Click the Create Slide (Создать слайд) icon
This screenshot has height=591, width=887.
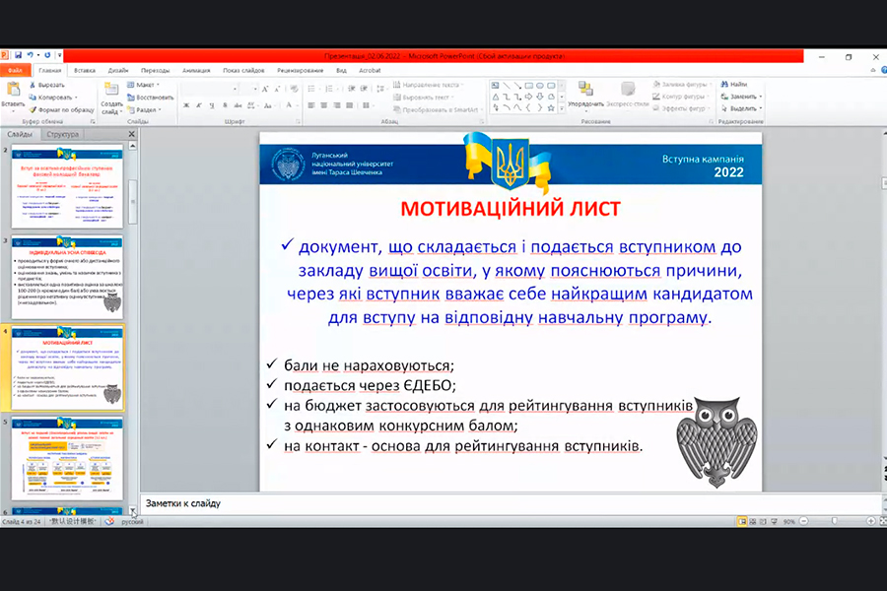[x=111, y=92]
